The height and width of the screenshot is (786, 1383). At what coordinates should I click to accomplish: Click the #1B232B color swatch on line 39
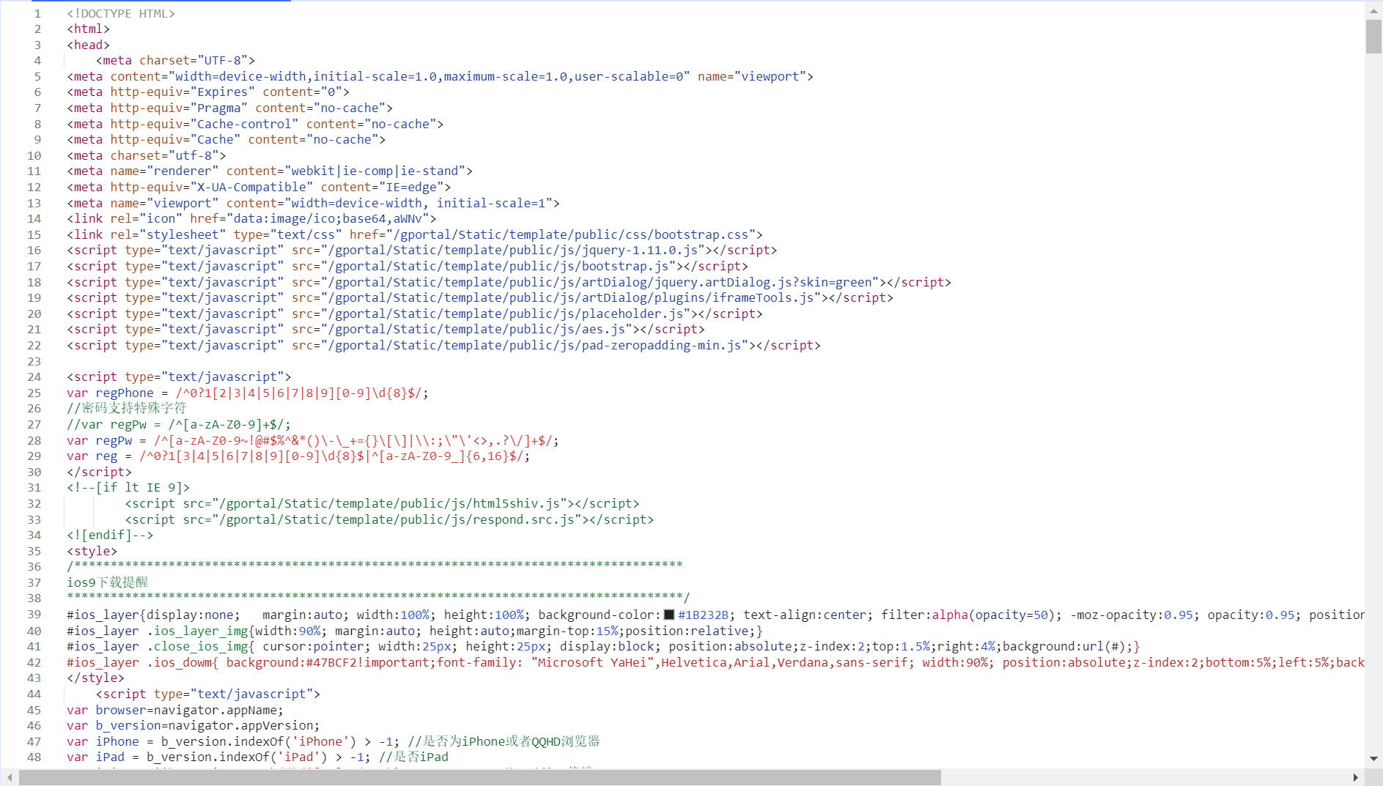click(668, 615)
